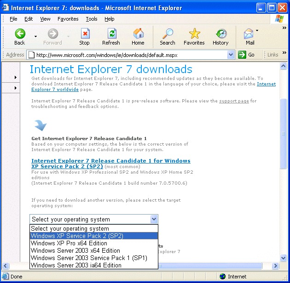The image size is (290, 283).
Task: Open the View menu
Action: tap(45, 19)
